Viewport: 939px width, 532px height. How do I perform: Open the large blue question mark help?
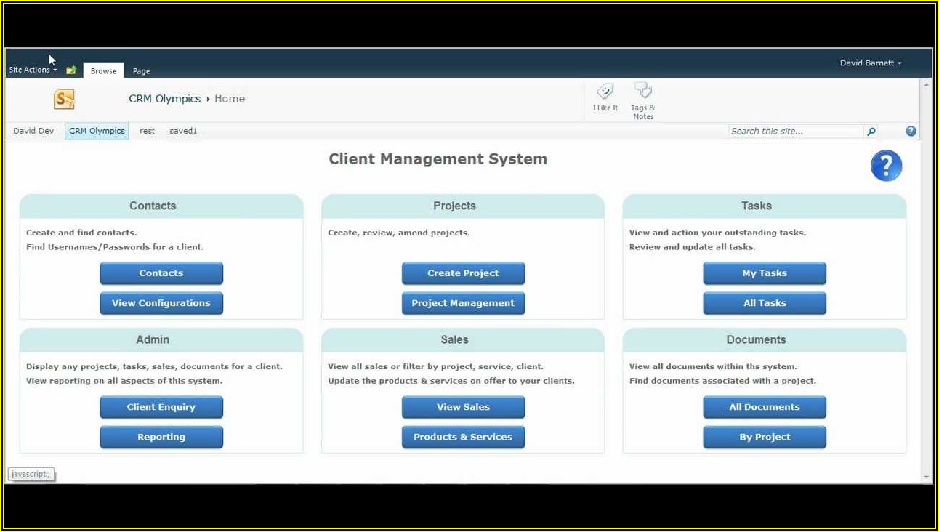886,166
